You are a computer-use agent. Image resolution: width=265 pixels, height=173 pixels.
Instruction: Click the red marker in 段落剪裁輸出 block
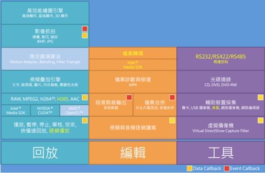[129, 97]
